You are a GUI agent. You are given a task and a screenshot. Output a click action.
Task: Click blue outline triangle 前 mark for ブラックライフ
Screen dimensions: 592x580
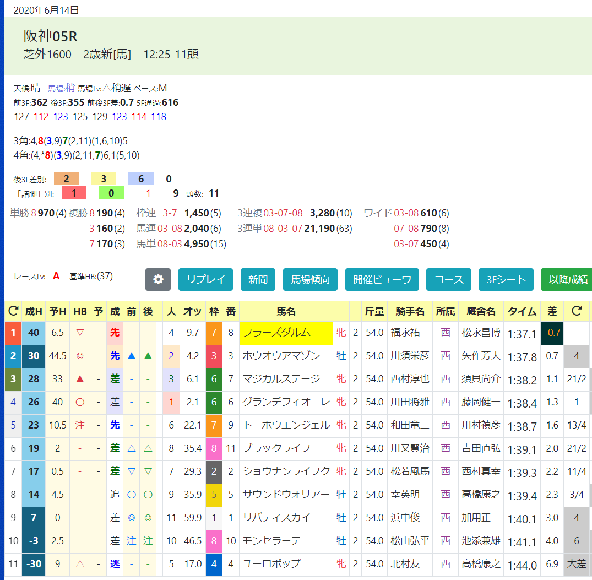132,448
